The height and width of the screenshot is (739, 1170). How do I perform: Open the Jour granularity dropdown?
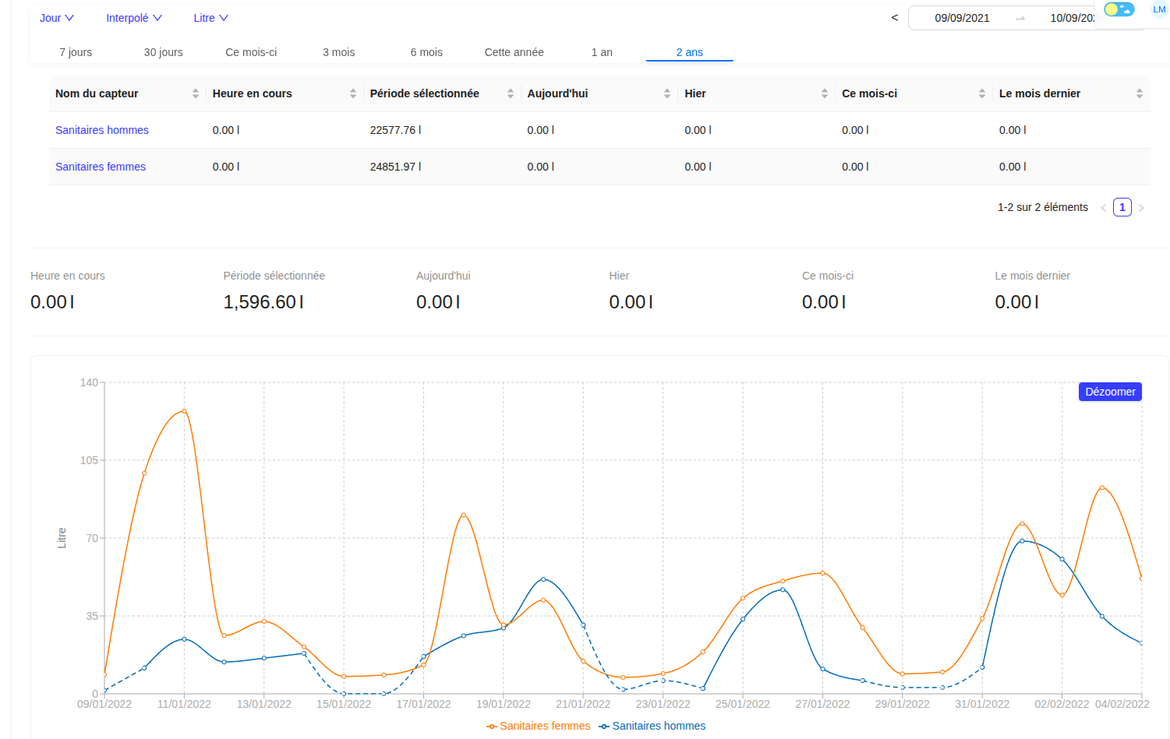(57, 18)
